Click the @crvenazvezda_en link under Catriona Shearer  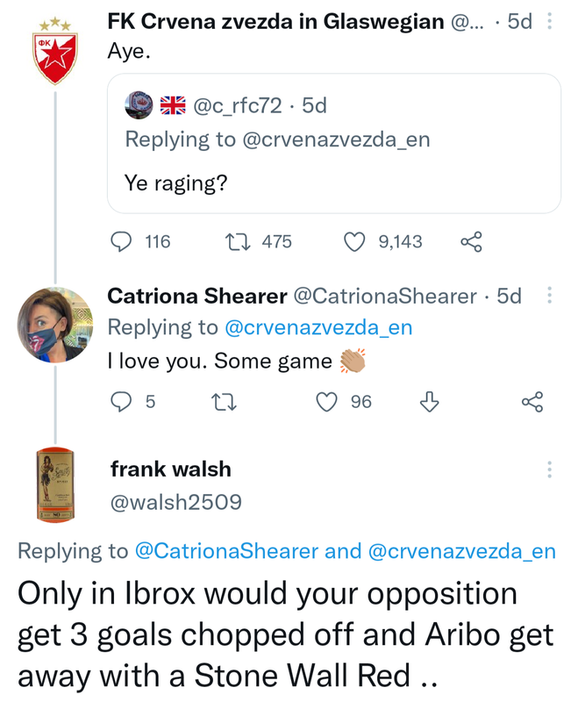(318, 327)
